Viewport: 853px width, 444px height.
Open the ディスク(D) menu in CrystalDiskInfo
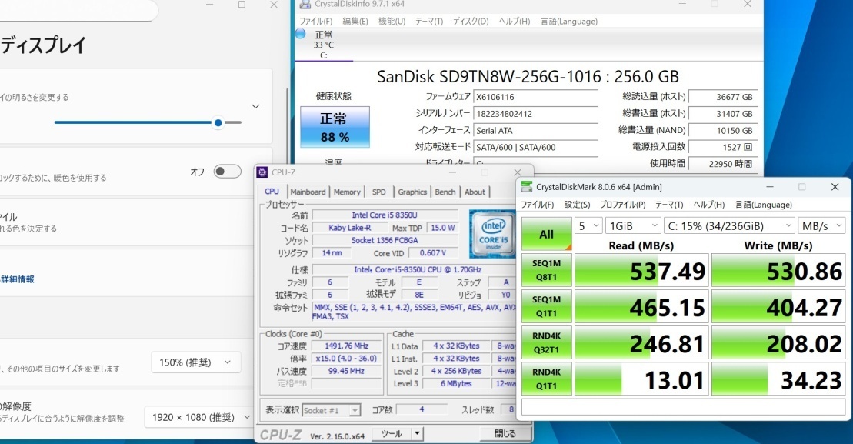(471, 21)
